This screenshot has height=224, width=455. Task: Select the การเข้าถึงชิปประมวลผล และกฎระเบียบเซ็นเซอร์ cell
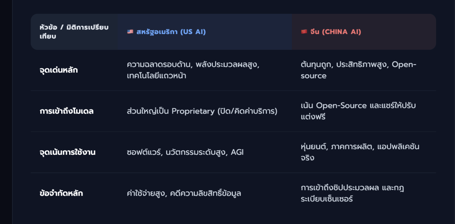point(352,193)
